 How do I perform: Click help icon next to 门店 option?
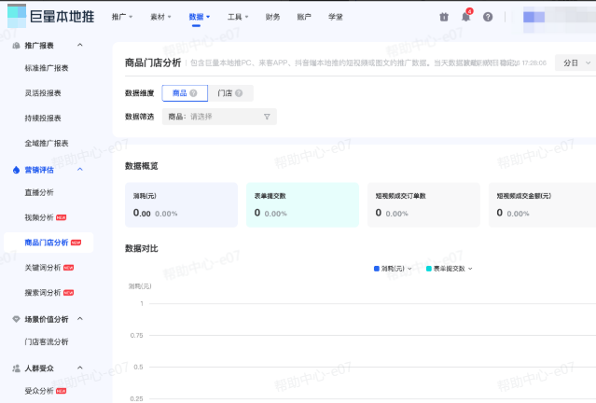[x=239, y=93]
